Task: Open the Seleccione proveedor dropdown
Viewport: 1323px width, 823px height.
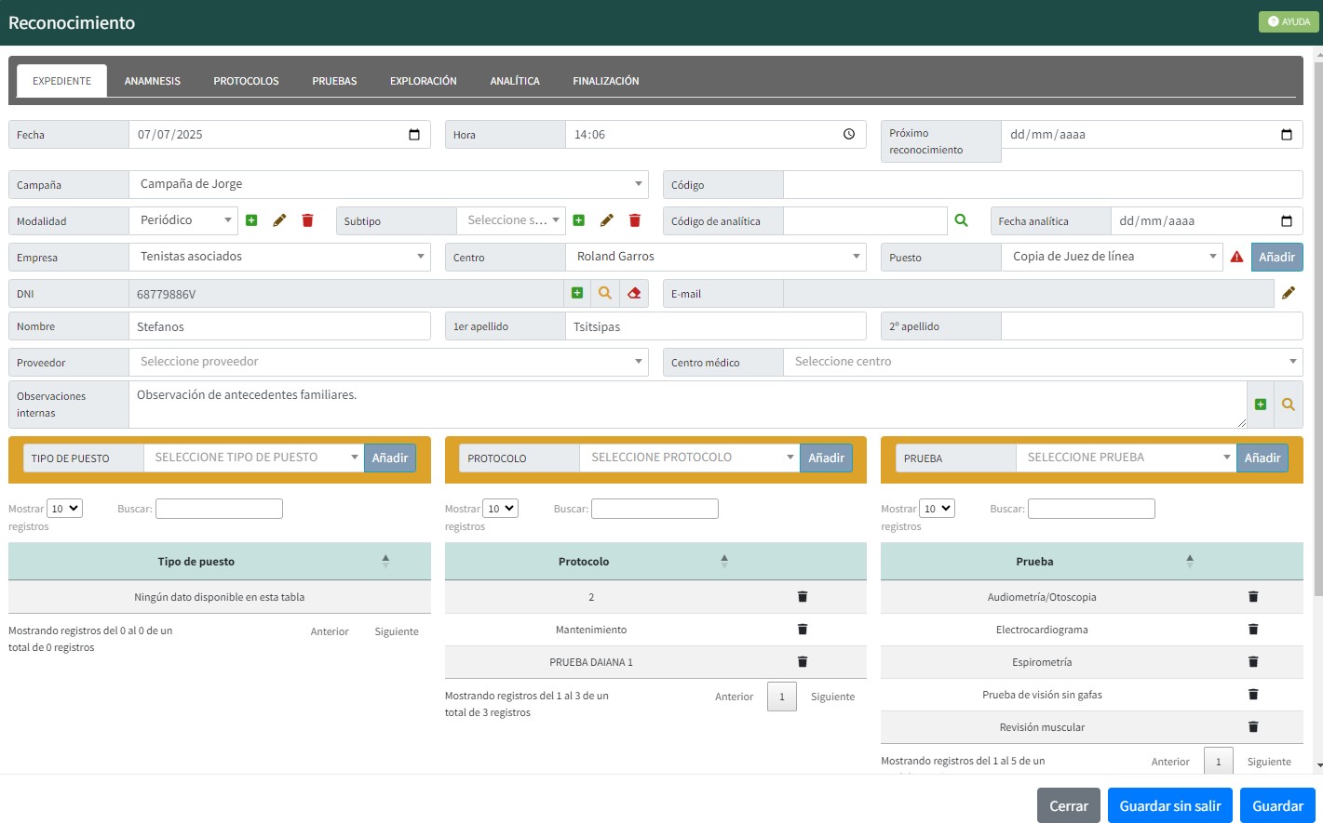Action: 388,362
